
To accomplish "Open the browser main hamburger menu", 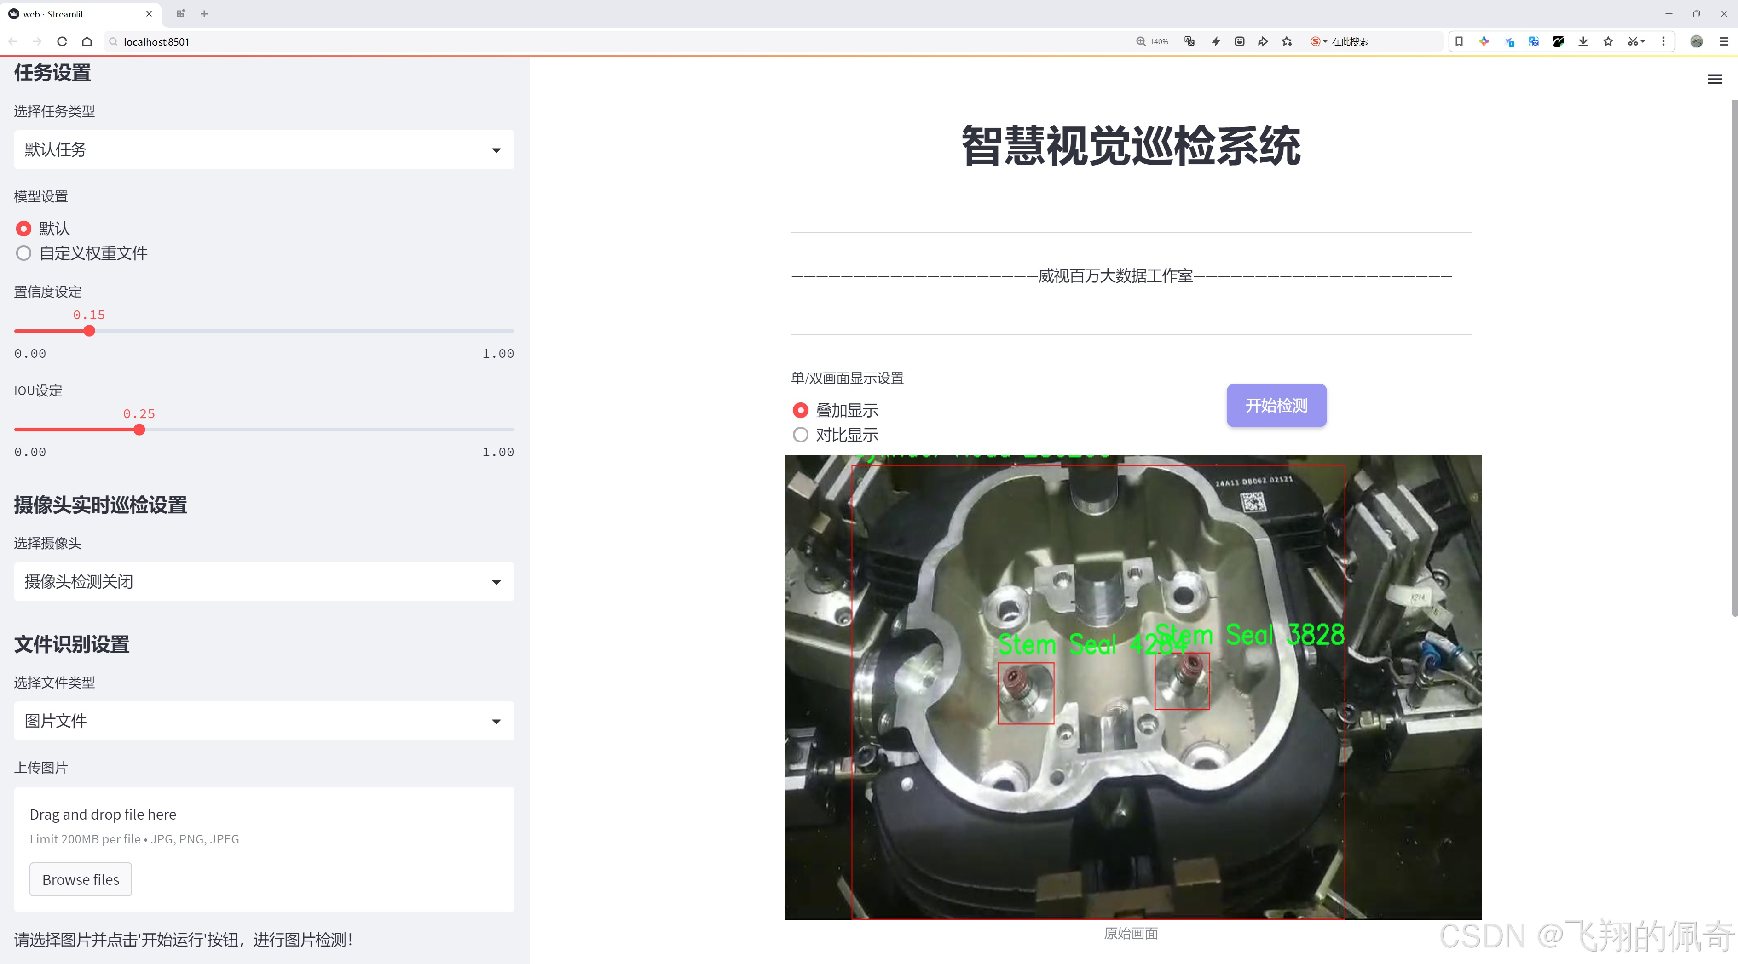I will (1724, 41).
